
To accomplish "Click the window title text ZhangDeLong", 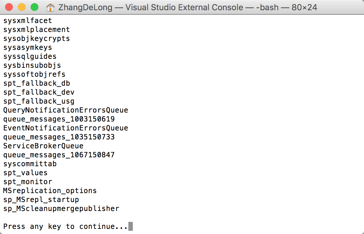I will tap(85, 7).
